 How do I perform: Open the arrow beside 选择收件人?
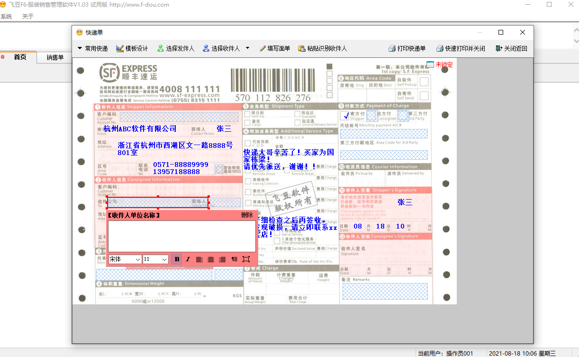[x=247, y=48]
